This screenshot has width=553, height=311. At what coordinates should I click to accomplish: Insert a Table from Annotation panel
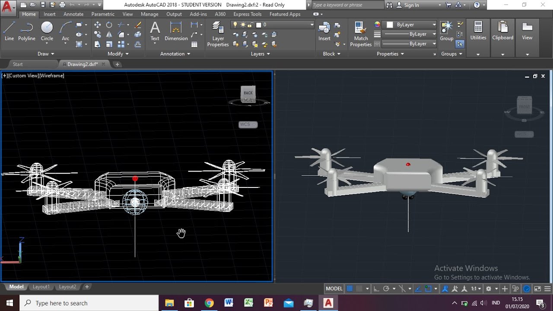tap(194, 44)
